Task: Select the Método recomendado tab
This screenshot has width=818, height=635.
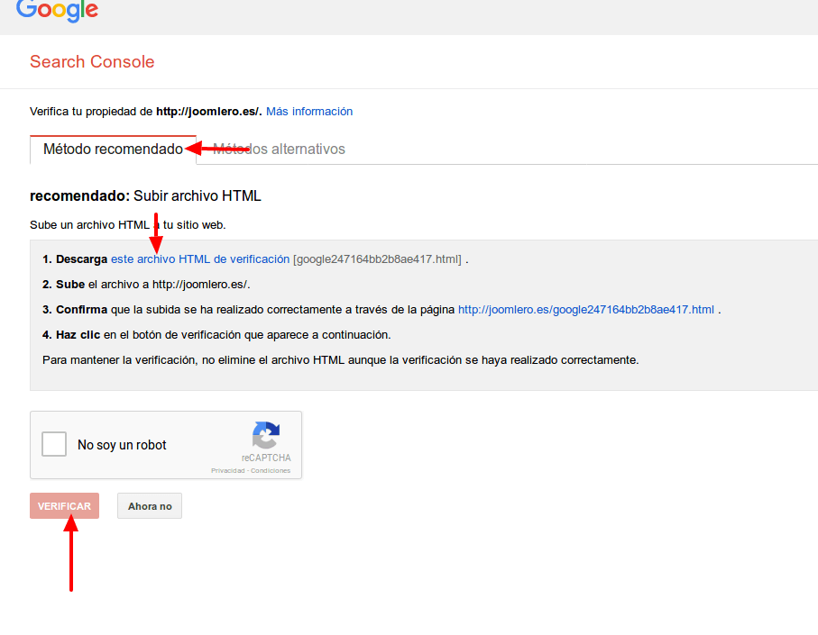Action: (x=113, y=150)
